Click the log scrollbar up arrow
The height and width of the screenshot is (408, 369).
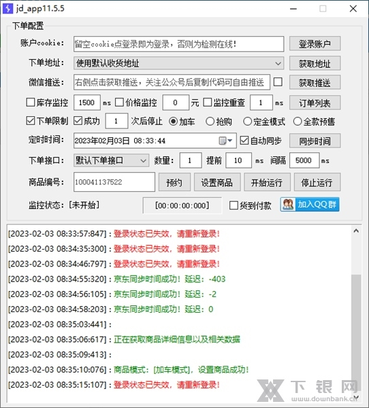pyautogui.click(x=356, y=231)
